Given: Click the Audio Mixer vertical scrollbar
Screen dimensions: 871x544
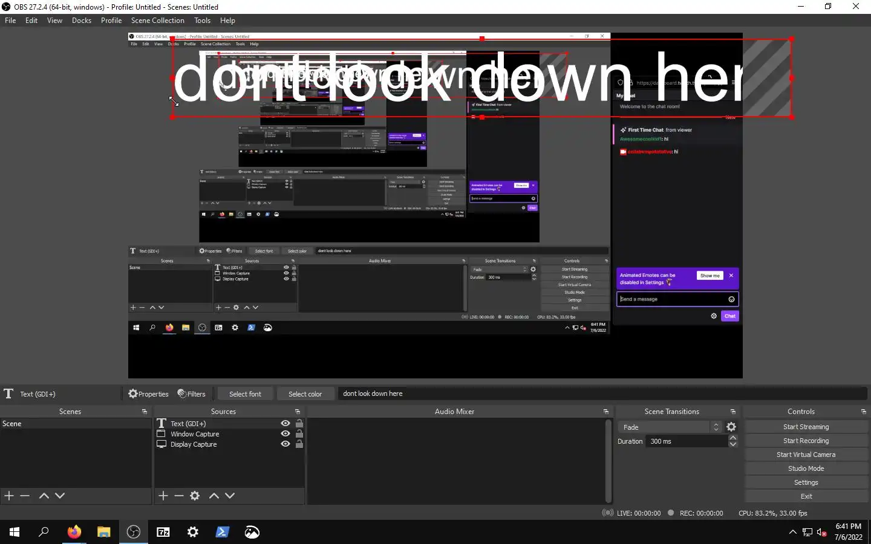Looking at the screenshot, I should tap(608, 461).
